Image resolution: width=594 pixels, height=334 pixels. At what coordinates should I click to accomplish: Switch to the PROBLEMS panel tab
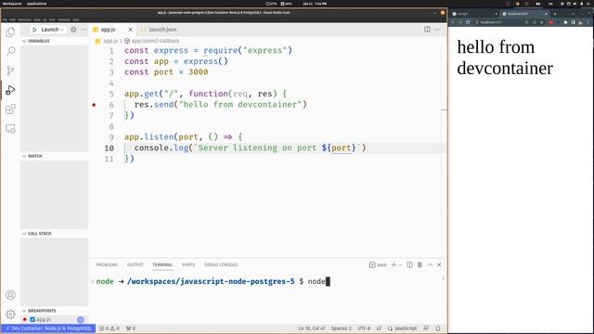tap(107, 264)
